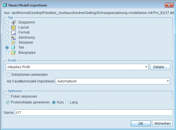
Task: Uncheck Protokolldatei generieren checkbox
Action: tap(8, 102)
